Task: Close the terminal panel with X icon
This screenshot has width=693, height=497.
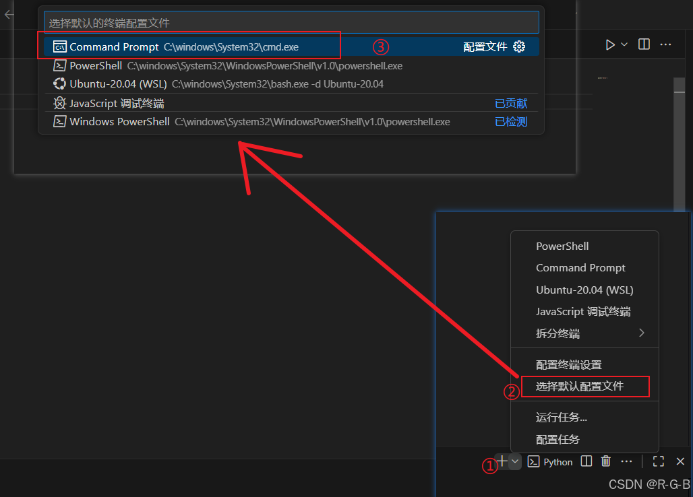Action: (681, 462)
